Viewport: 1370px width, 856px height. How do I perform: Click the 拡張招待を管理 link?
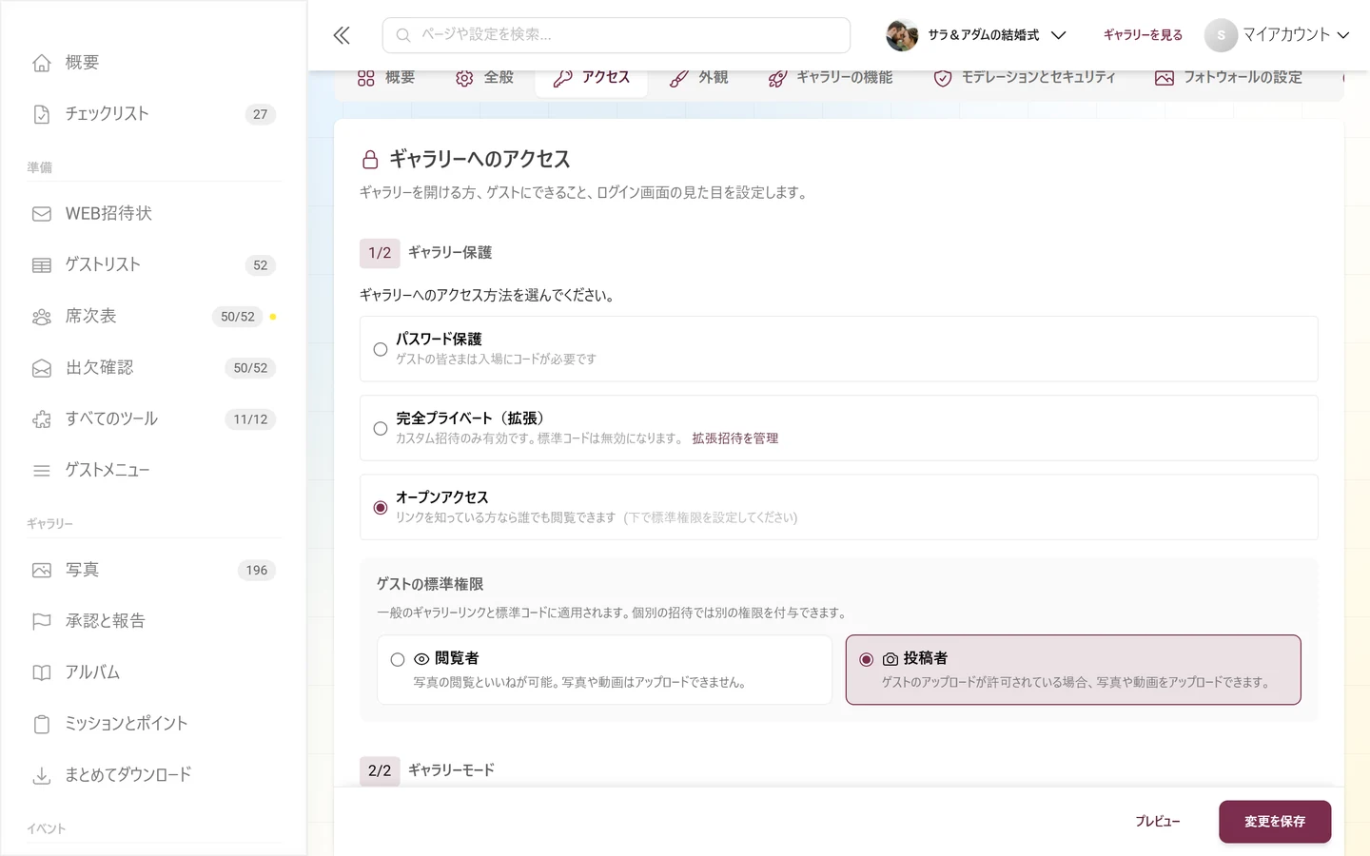735,438
